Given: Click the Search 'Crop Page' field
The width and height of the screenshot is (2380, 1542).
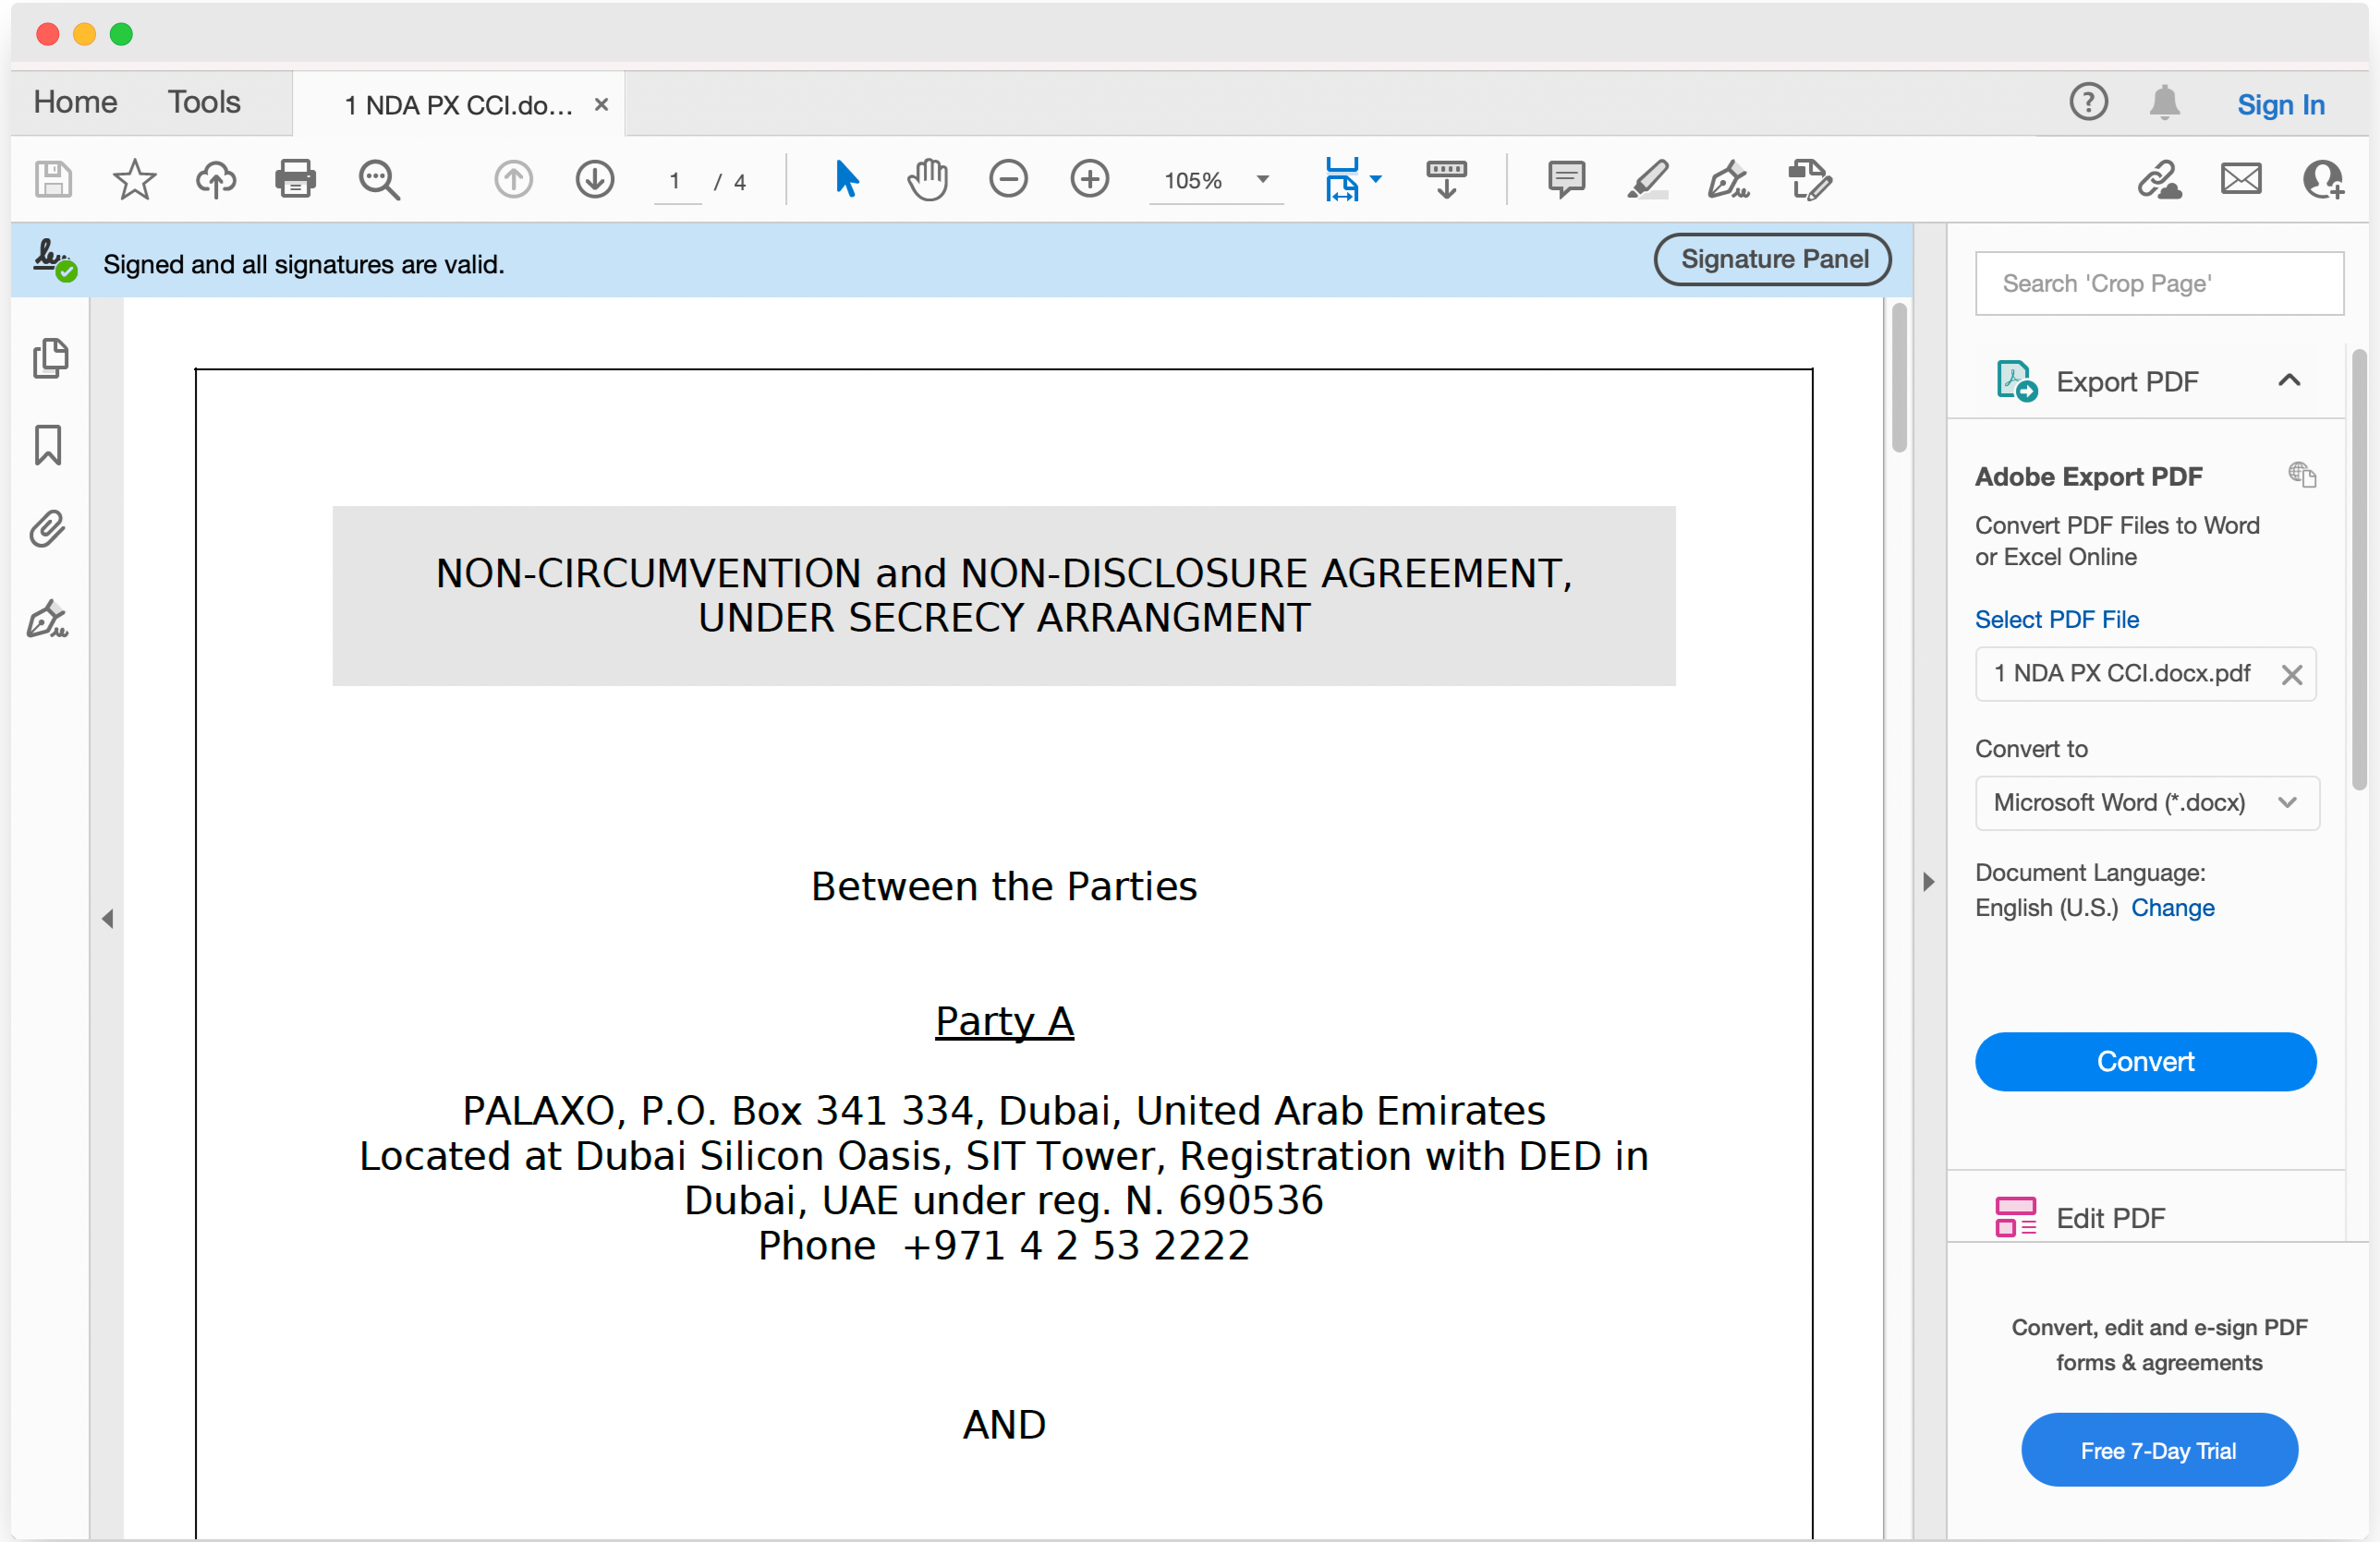Looking at the screenshot, I should pos(2158,283).
